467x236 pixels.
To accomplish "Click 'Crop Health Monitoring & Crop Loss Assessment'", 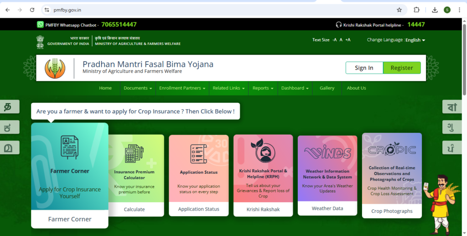I will (x=392, y=191).
